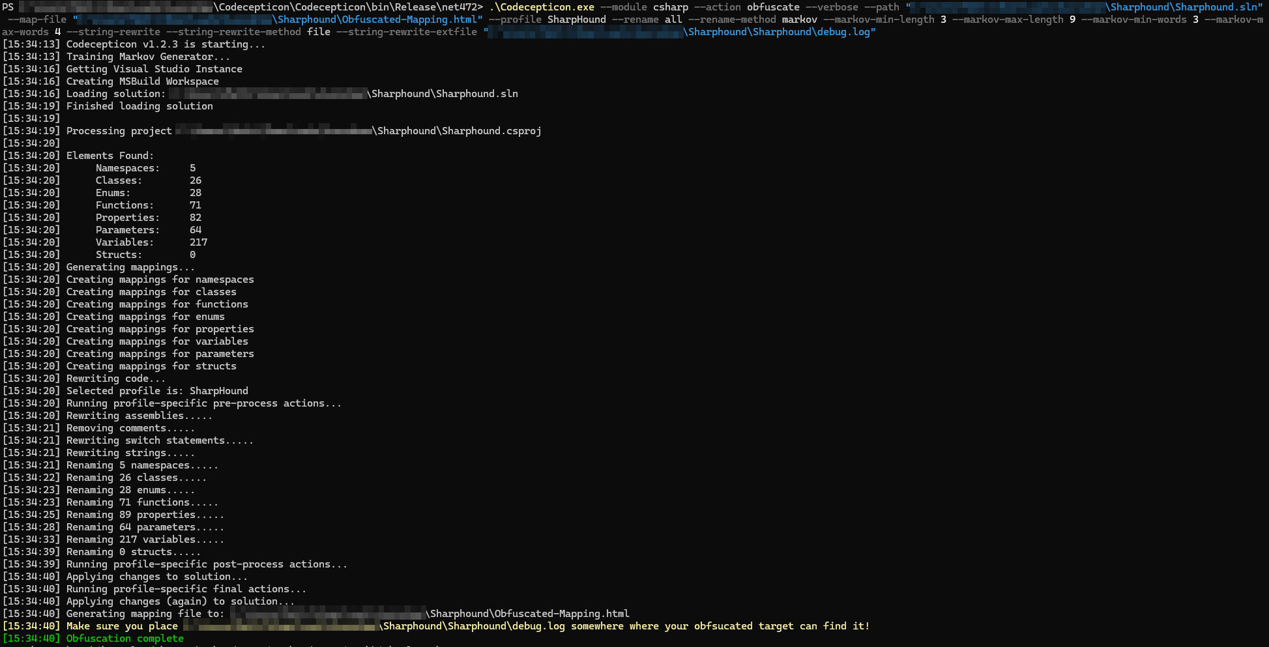Click the yellow 'Make sure you place' warning

point(122,626)
